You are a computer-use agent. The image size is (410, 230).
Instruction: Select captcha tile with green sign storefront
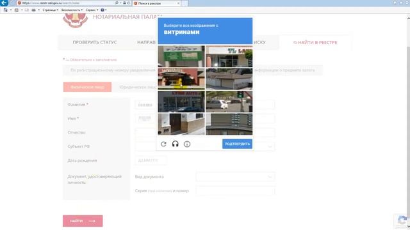[181, 56]
